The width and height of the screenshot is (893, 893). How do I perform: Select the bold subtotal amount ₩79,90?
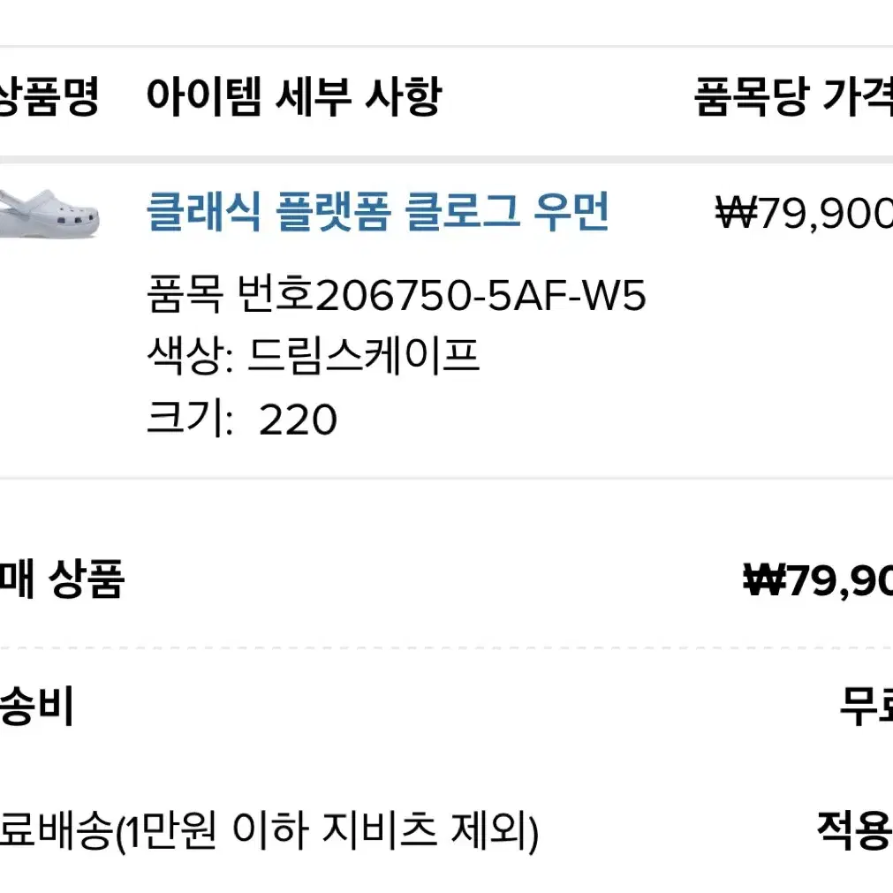point(819,579)
